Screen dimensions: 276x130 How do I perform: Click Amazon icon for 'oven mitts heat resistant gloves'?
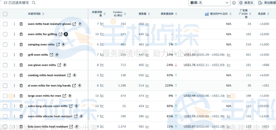pyautogui.click(x=80, y=24)
